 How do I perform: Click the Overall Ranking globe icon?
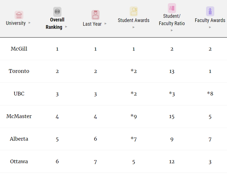[x=57, y=12]
